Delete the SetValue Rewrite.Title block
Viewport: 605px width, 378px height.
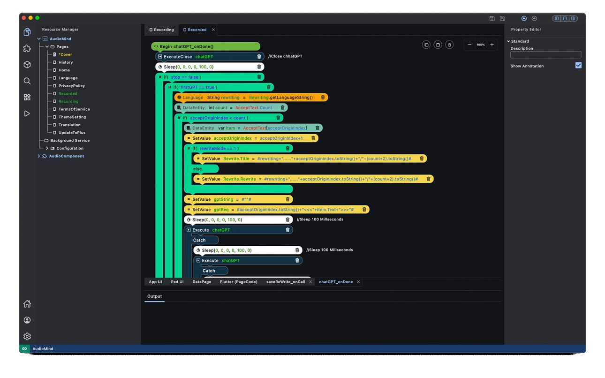[422, 159]
